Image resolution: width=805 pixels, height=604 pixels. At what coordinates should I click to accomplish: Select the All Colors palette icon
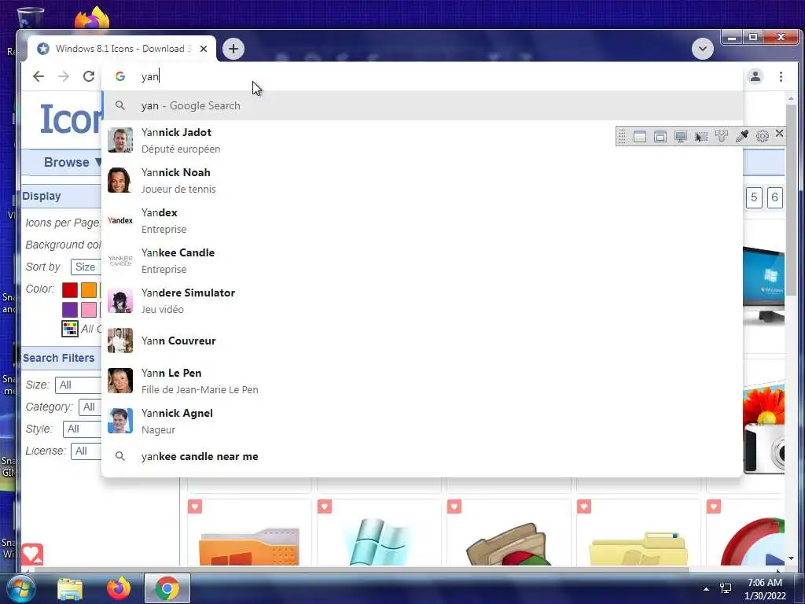click(x=70, y=329)
